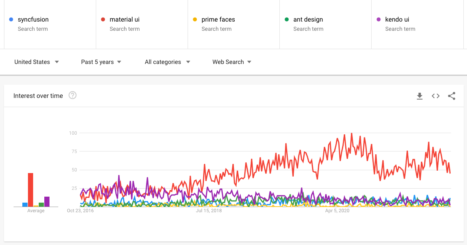
Task: Open the embed code for the trends chart
Action: (435, 96)
